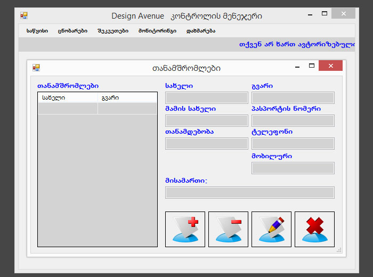This screenshot has height=277, width=373.
Task: Click the add employee button with red plus
Action: [185, 229]
